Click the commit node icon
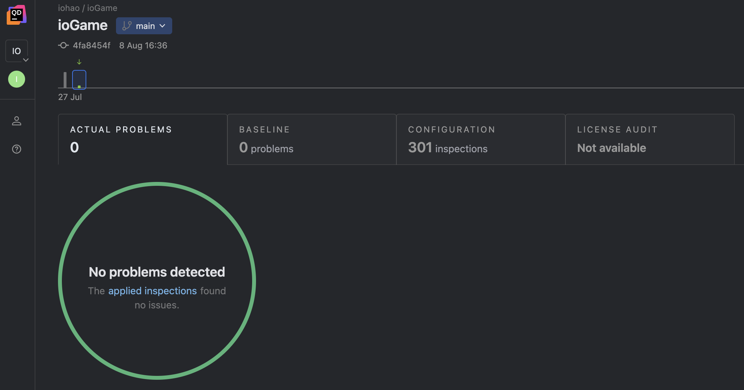Screen dimensions: 744x390 (63, 46)
